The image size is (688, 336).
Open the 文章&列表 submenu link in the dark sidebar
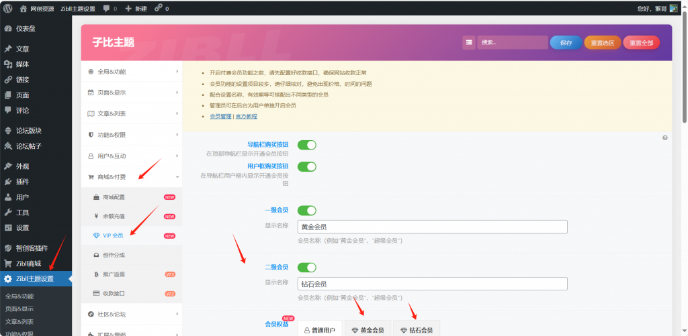point(19,321)
